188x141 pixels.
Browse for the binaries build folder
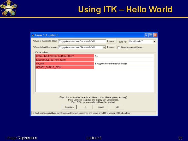[x=111, y=47]
